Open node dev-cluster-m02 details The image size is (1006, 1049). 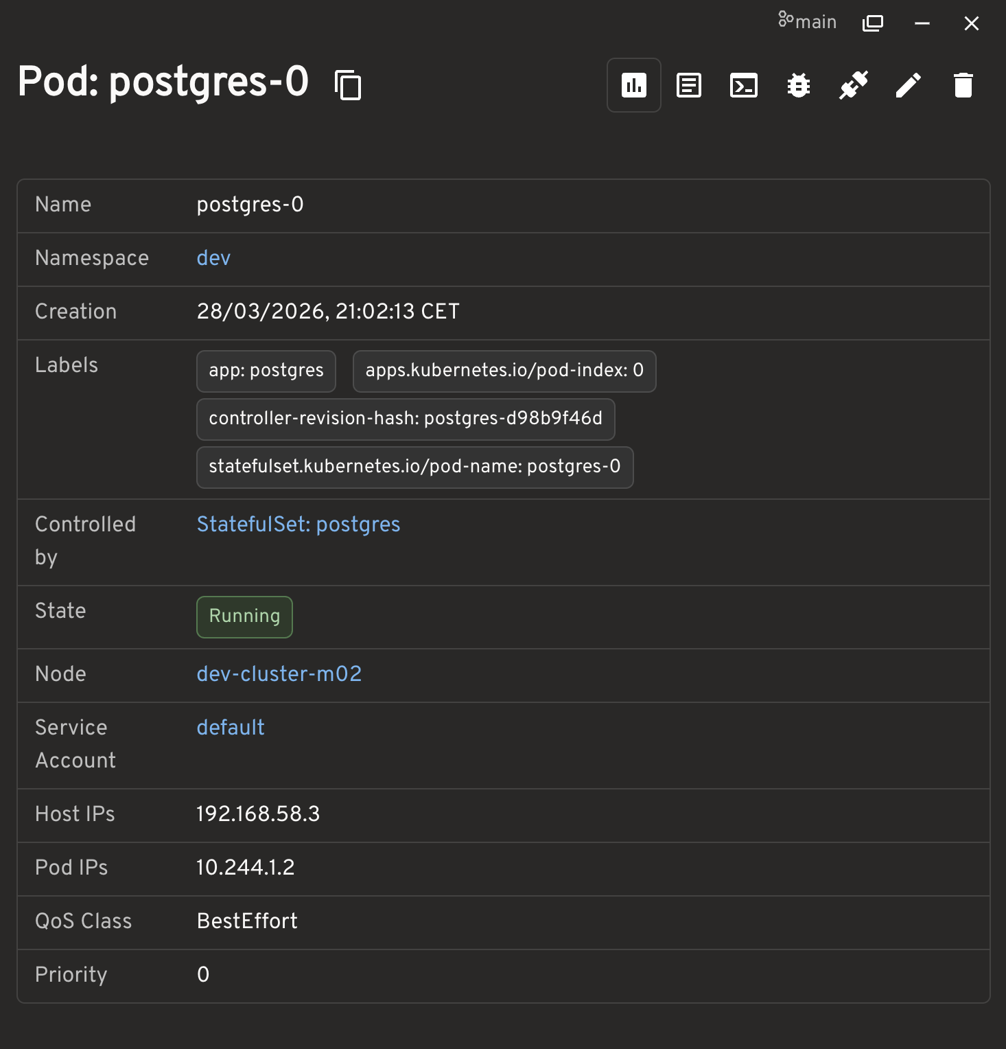[x=279, y=673]
